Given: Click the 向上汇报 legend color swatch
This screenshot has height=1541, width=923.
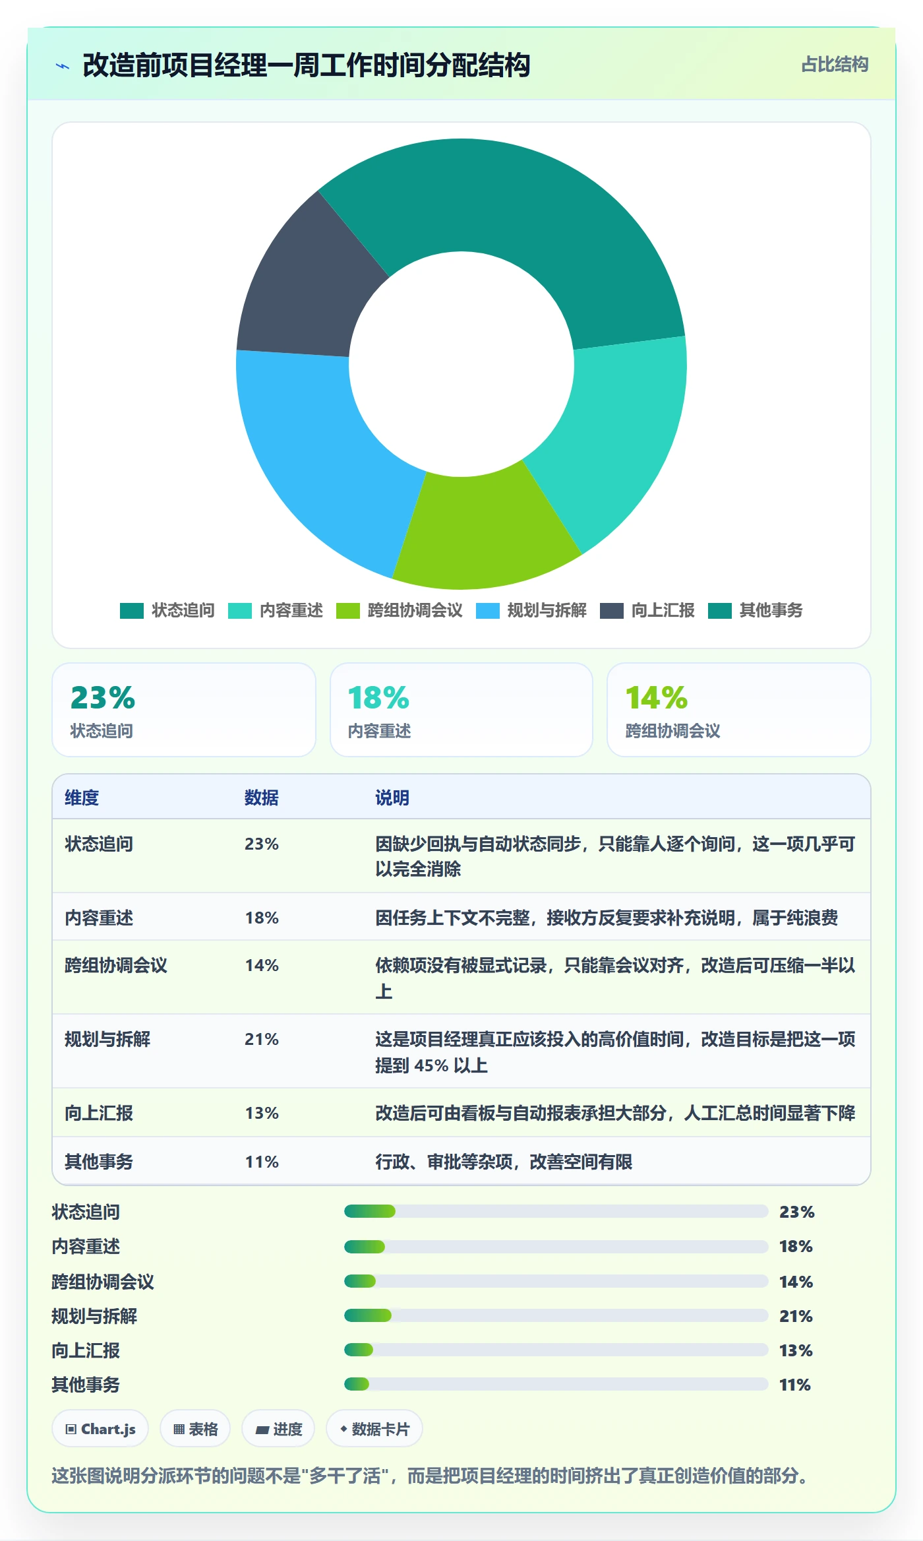Looking at the screenshot, I should pos(612,611).
